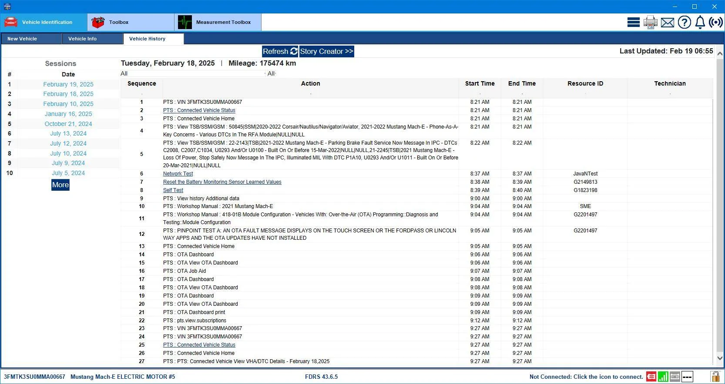Click the Resource ID column header

pyautogui.click(x=585, y=83)
